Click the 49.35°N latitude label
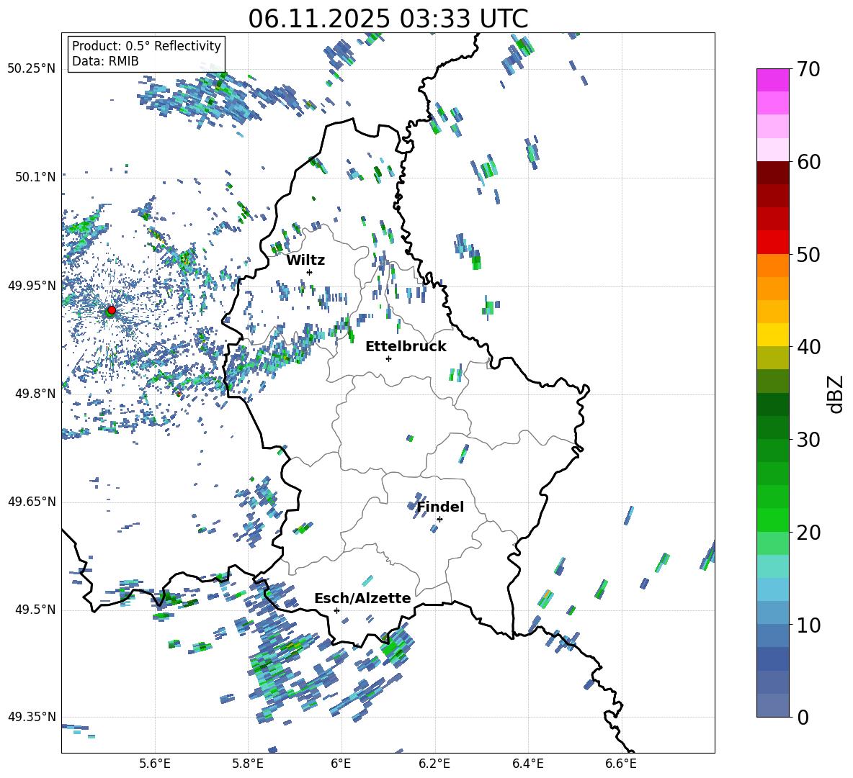The height and width of the screenshot is (778, 853). point(32,717)
